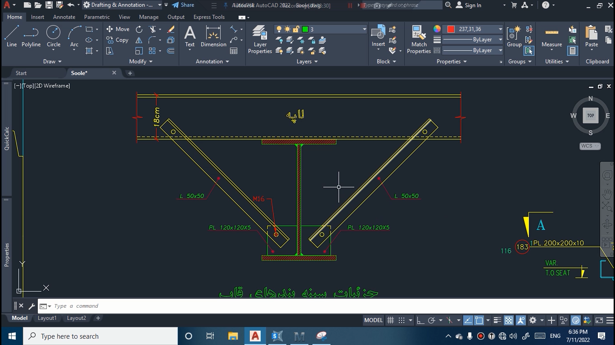The width and height of the screenshot is (615, 345).
Task: Click the ViewCube TOP face
Action: [590, 115]
